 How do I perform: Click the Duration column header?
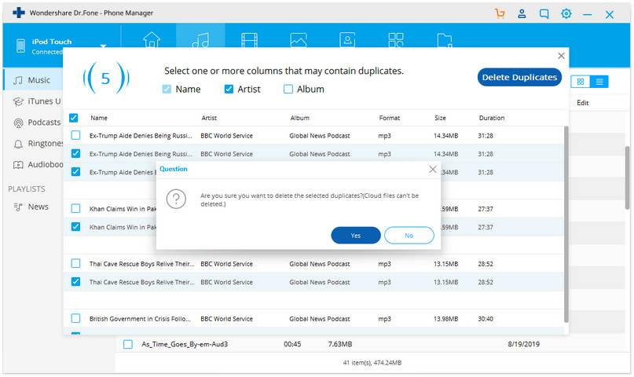492,118
